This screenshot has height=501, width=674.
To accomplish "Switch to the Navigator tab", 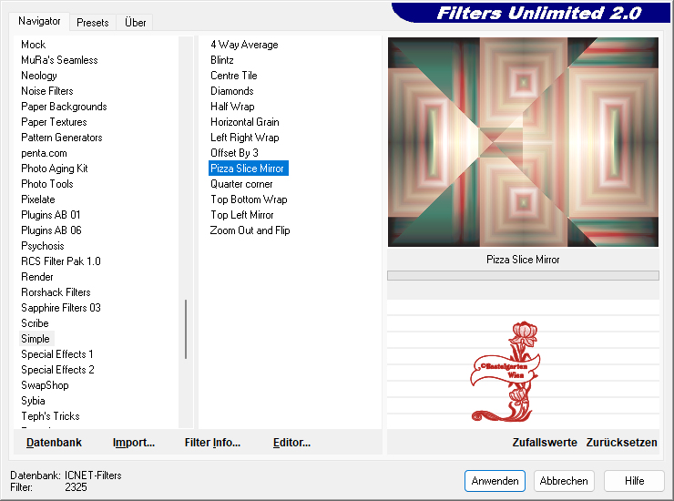I will (39, 21).
